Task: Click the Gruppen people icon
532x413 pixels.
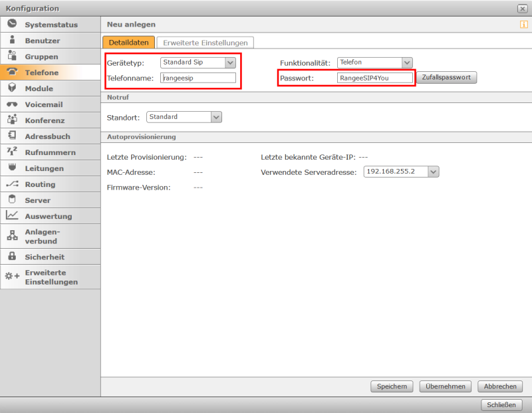Action: tap(12, 56)
